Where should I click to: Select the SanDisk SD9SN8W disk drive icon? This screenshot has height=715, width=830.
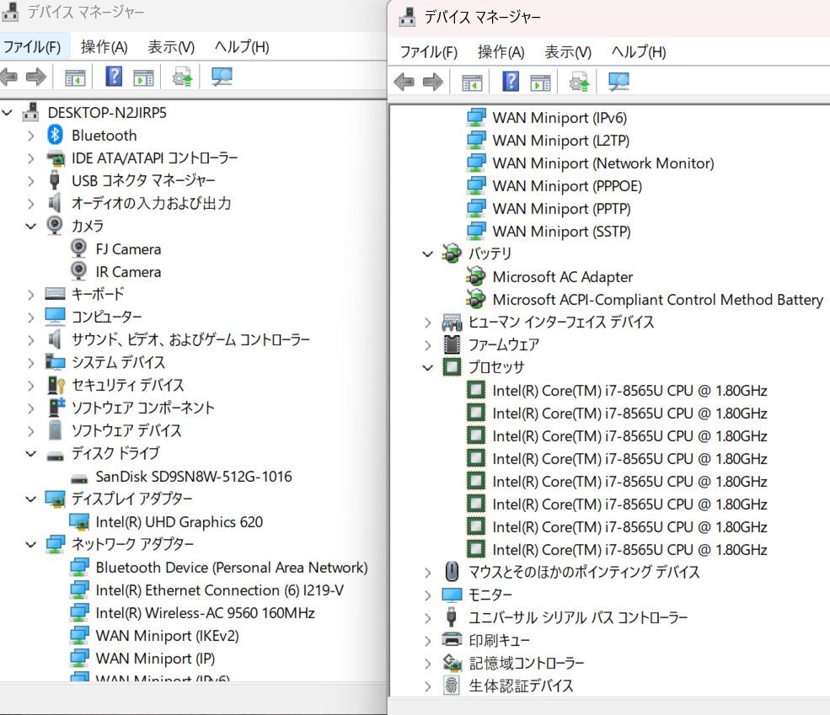coord(78,476)
